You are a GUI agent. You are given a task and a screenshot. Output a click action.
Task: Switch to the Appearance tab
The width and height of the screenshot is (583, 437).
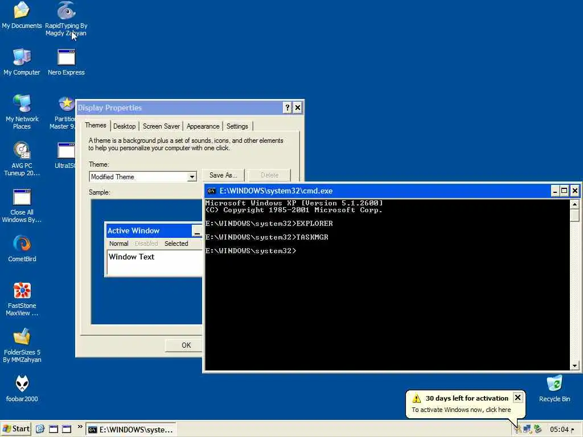203,126
